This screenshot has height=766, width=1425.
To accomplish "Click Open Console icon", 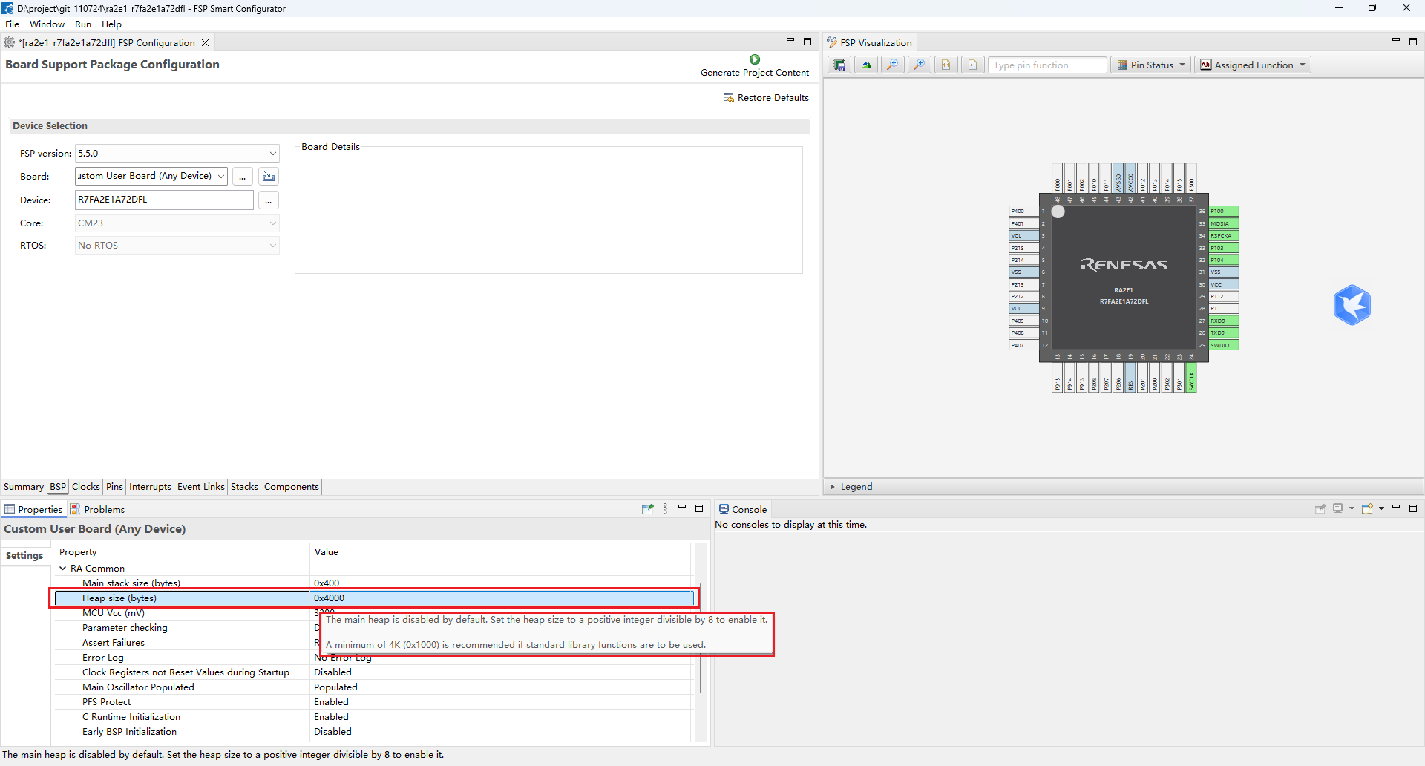I will [x=1368, y=508].
